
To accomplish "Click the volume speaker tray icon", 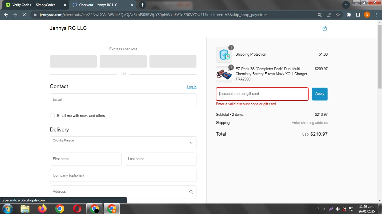I will click(338, 209).
